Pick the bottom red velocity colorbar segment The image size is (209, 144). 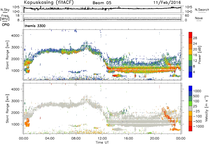(x=190, y=129)
